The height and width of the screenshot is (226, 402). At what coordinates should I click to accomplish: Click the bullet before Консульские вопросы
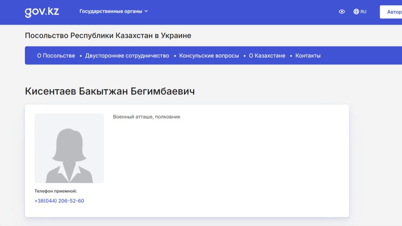click(x=175, y=56)
